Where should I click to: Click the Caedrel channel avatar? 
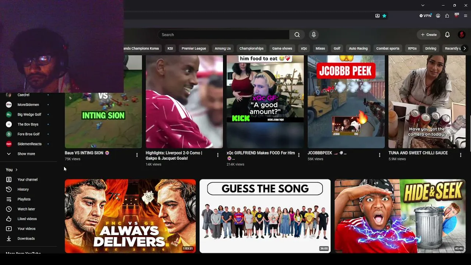point(9,95)
